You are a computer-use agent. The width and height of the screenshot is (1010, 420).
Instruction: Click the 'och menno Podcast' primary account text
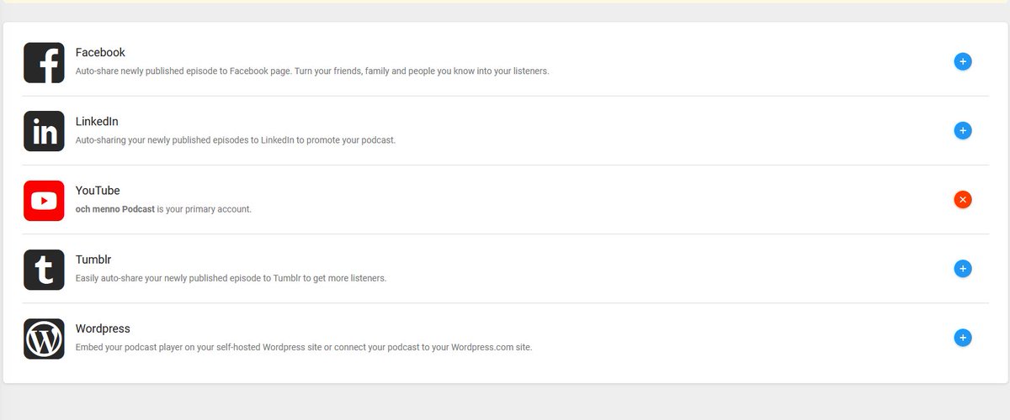(x=115, y=209)
